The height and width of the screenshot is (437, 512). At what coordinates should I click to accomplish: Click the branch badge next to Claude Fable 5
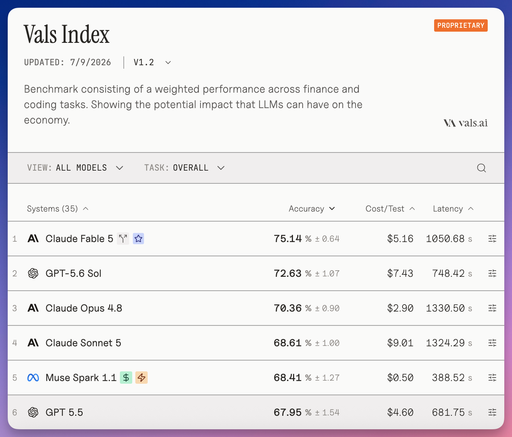(123, 239)
